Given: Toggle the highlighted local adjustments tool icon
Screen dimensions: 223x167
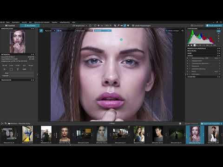Looking at the screenshot, I should [x=125, y=26].
